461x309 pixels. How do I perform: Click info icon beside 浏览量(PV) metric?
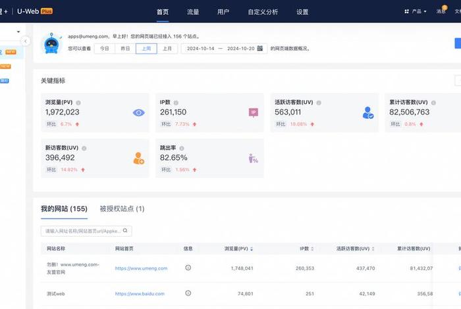click(78, 103)
